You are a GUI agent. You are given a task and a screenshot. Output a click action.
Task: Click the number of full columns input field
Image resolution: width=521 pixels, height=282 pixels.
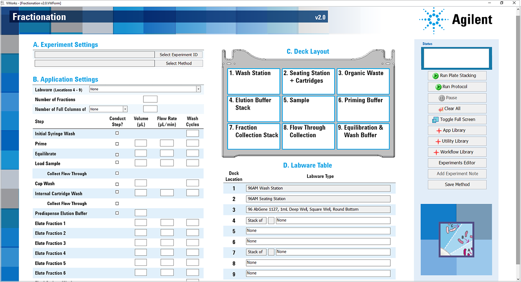tap(150, 109)
